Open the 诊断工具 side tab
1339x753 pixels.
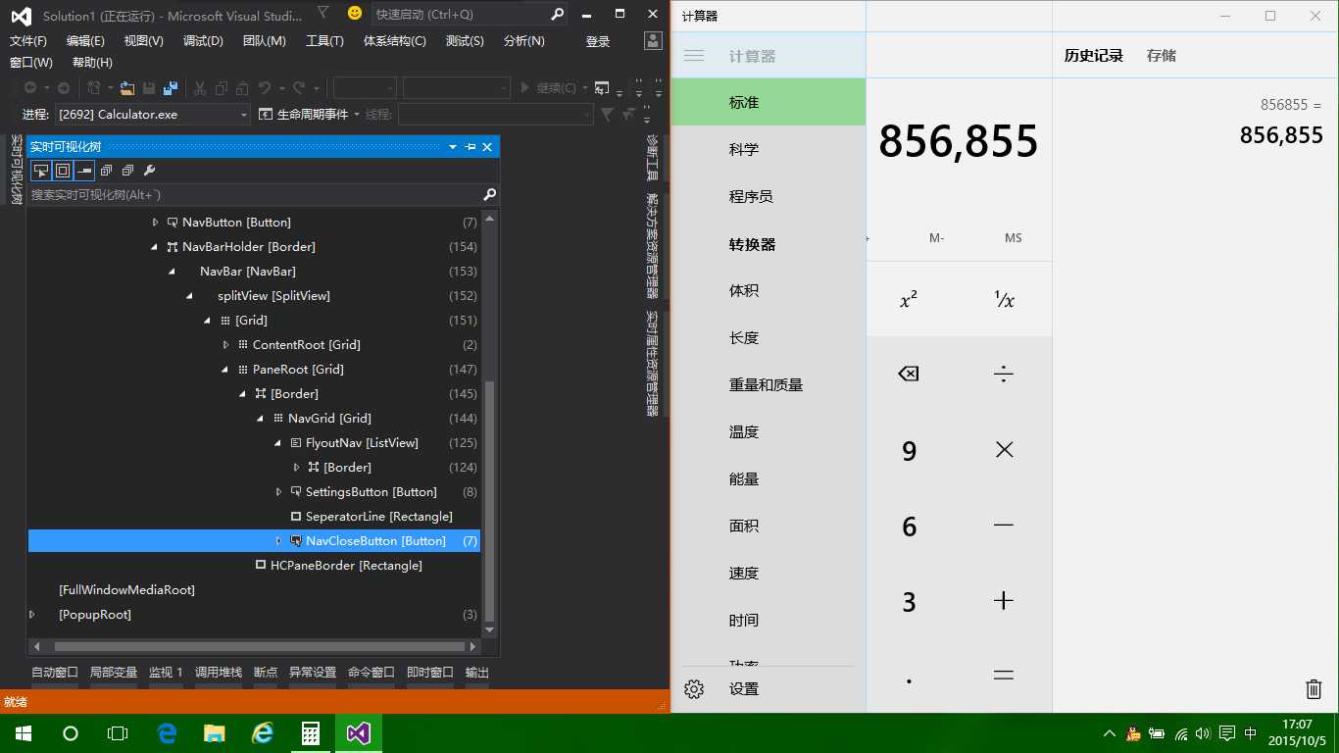[653, 157]
